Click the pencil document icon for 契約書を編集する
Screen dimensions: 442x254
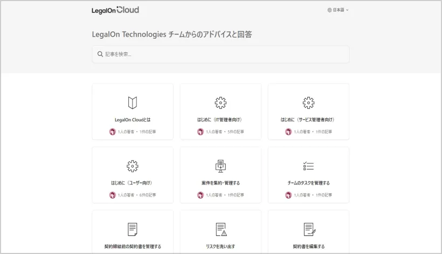(308, 229)
